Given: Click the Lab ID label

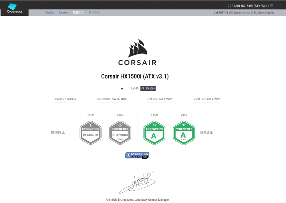Looking at the screenshot, I should pyautogui.click(x=135, y=88).
